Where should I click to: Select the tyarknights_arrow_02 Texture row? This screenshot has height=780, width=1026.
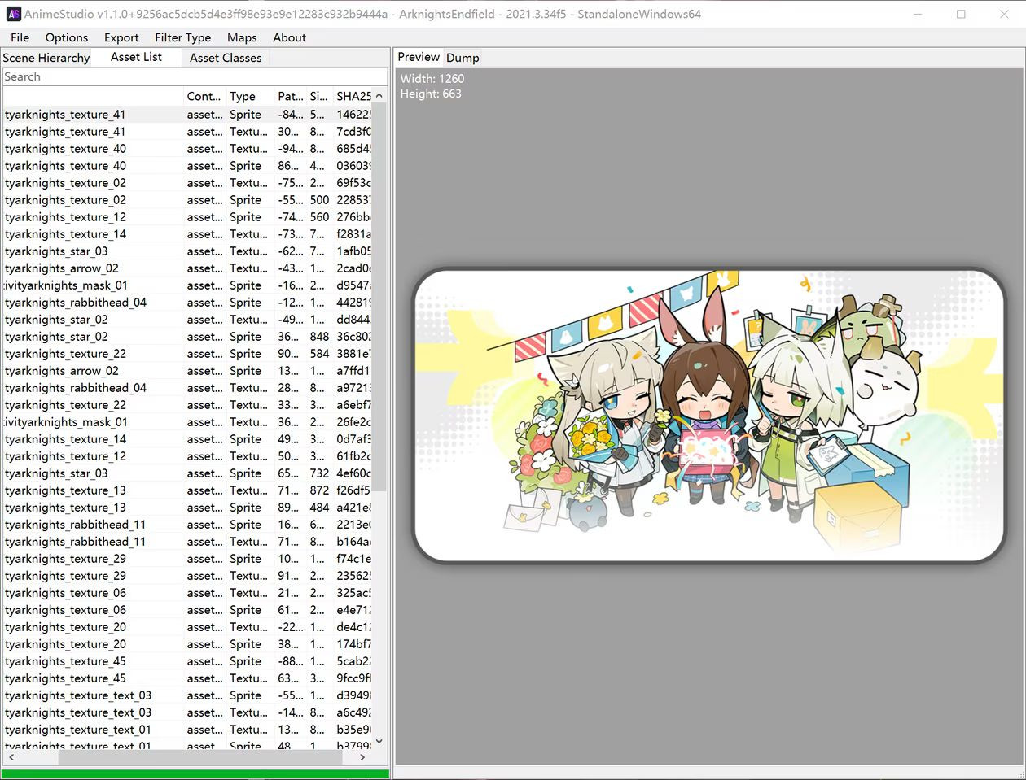(187, 268)
